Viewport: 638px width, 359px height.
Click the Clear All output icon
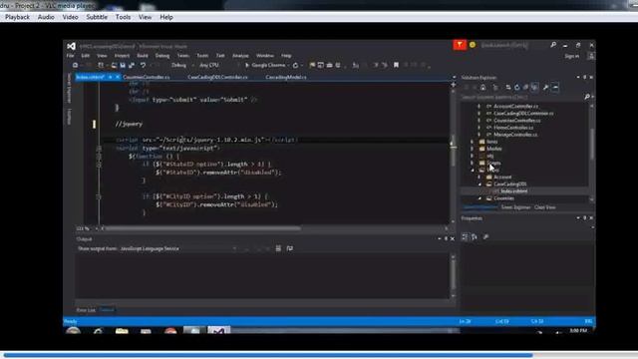pyautogui.click(x=278, y=248)
